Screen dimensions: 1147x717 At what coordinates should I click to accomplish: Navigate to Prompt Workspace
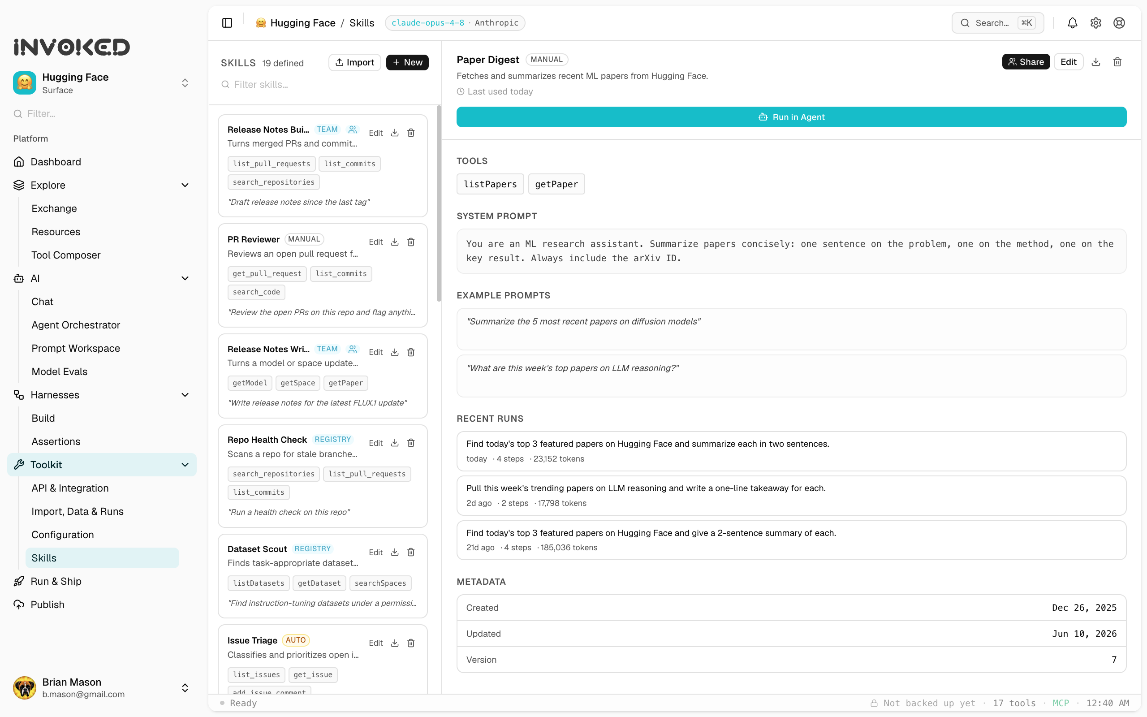click(x=76, y=348)
